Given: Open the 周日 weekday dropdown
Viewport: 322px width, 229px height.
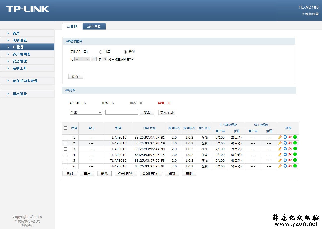Looking at the screenshot, I should pyautogui.click(x=82, y=59).
